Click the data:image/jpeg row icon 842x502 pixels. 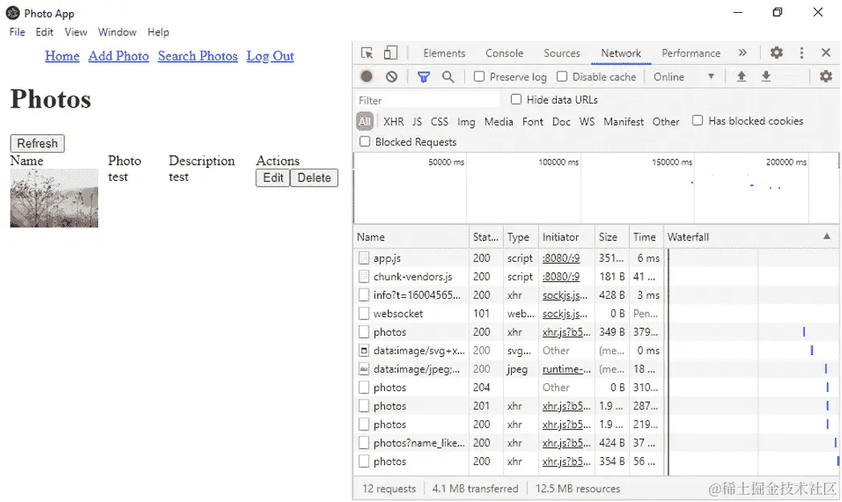point(364,369)
